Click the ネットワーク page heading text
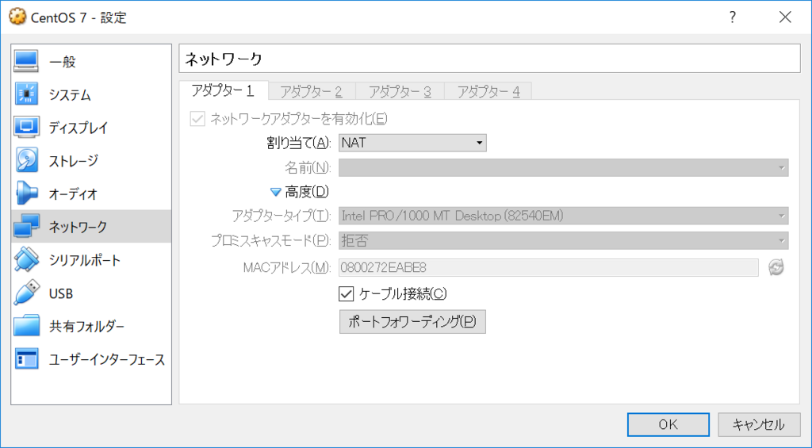 pyautogui.click(x=224, y=59)
